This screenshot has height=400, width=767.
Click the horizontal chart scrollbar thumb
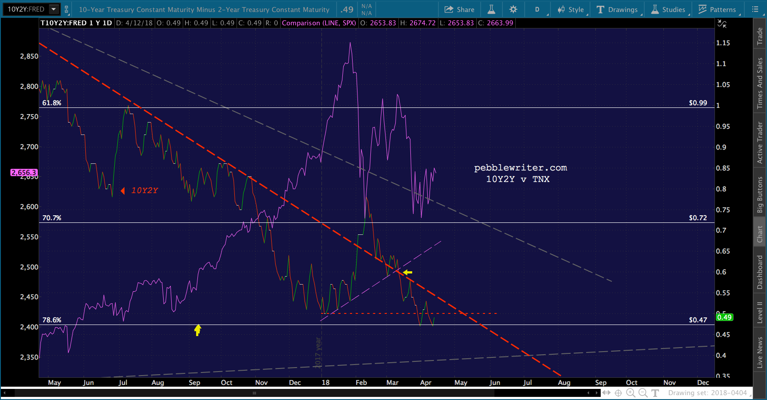pos(254,393)
